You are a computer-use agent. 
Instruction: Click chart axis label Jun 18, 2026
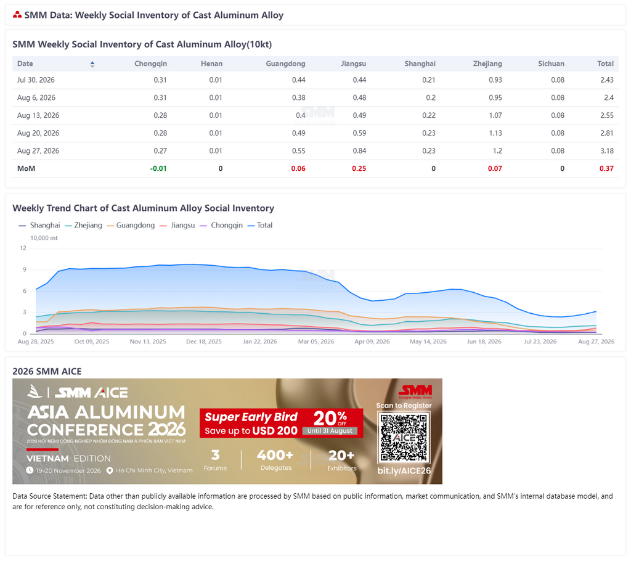click(x=484, y=342)
